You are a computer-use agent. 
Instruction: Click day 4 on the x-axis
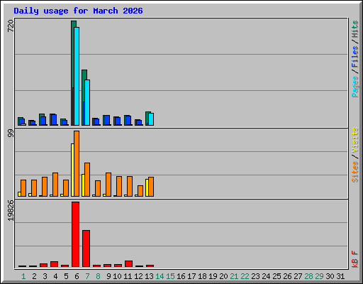[55, 276]
